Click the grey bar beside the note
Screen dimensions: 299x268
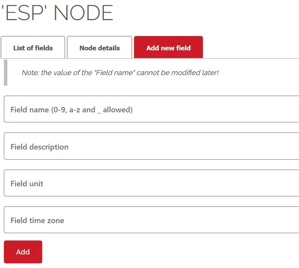click(5, 73)
